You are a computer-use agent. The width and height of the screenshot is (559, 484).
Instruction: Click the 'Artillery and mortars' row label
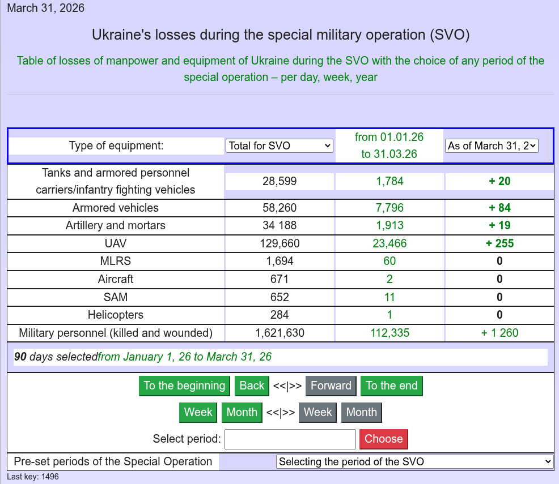coord(116,226)
